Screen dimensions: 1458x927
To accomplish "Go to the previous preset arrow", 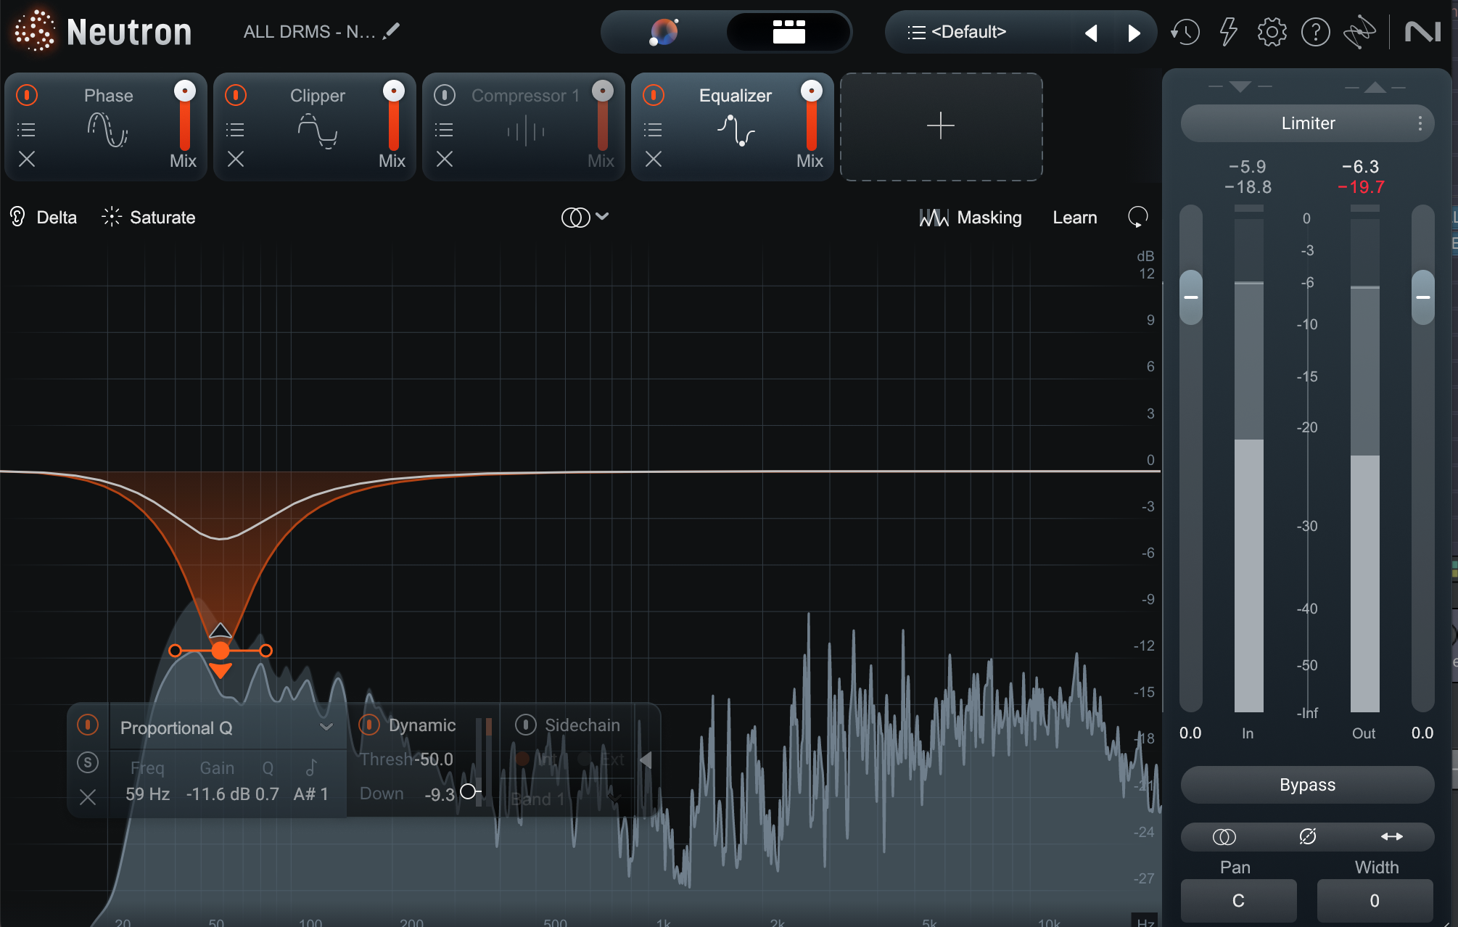I will click(1090, 33).
